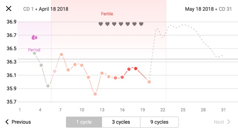Select the green period data point on day 3
The width and height of the screenshot is (238, 133).
pyautogui.click(x=35, y=53)
